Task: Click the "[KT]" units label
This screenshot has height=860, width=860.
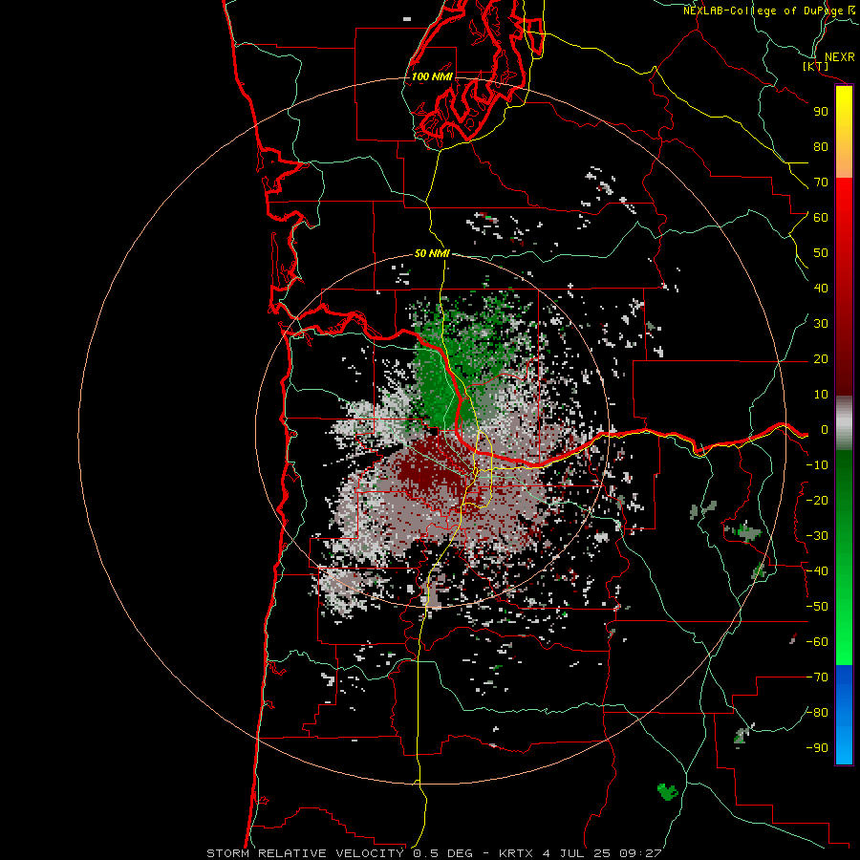Action: (x=816, y=66)
